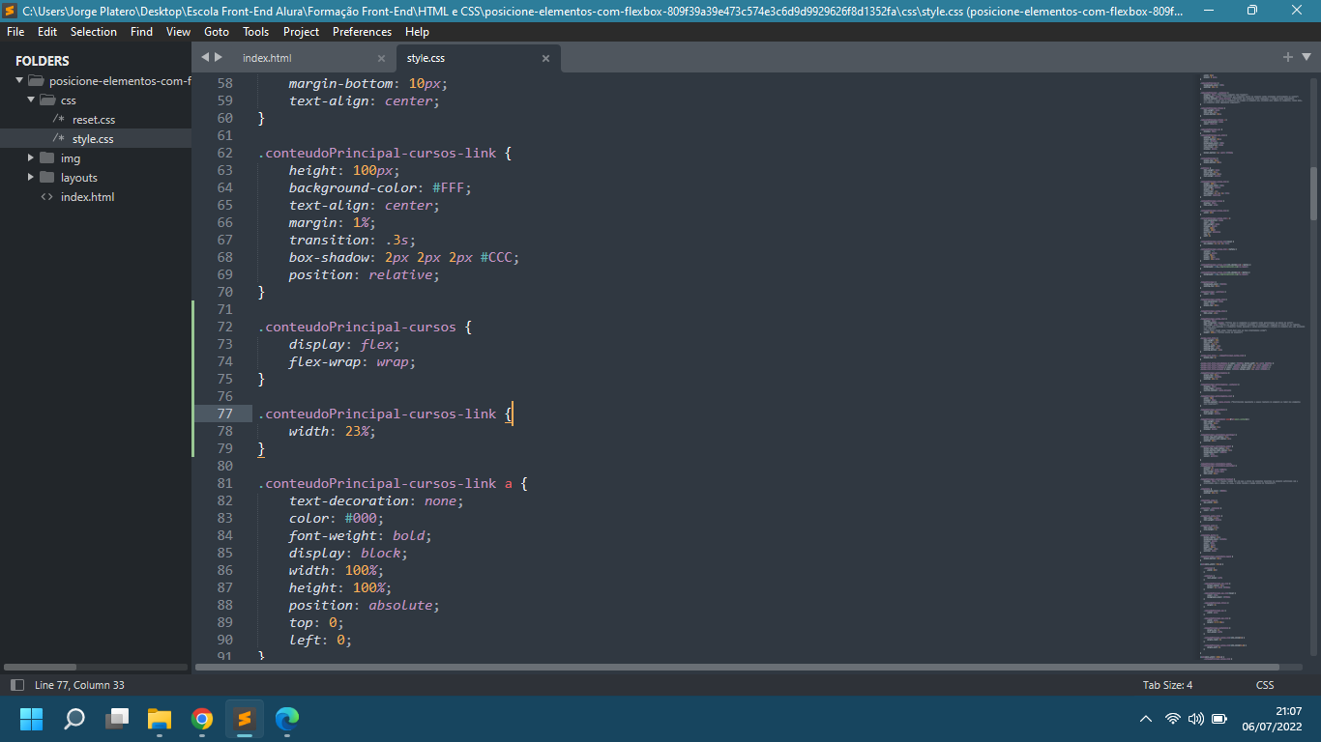Add a new tab with plus icon
This screenshot has width=1321, height=742.
pos(1288,57)
